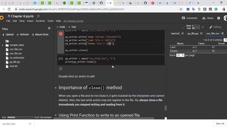The image size is (227, 128).
Task: Change the rows per page dropdown
Action: pyautogui.click(x=180, y=55)
